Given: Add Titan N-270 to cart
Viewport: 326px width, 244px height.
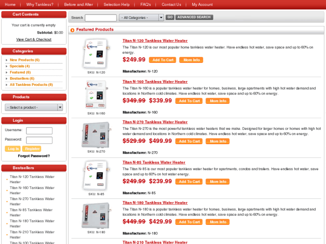Looking at the screenshot, I should 189,141.
